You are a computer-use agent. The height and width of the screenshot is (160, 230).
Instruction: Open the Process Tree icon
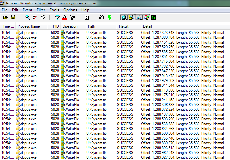pos(87,17)
